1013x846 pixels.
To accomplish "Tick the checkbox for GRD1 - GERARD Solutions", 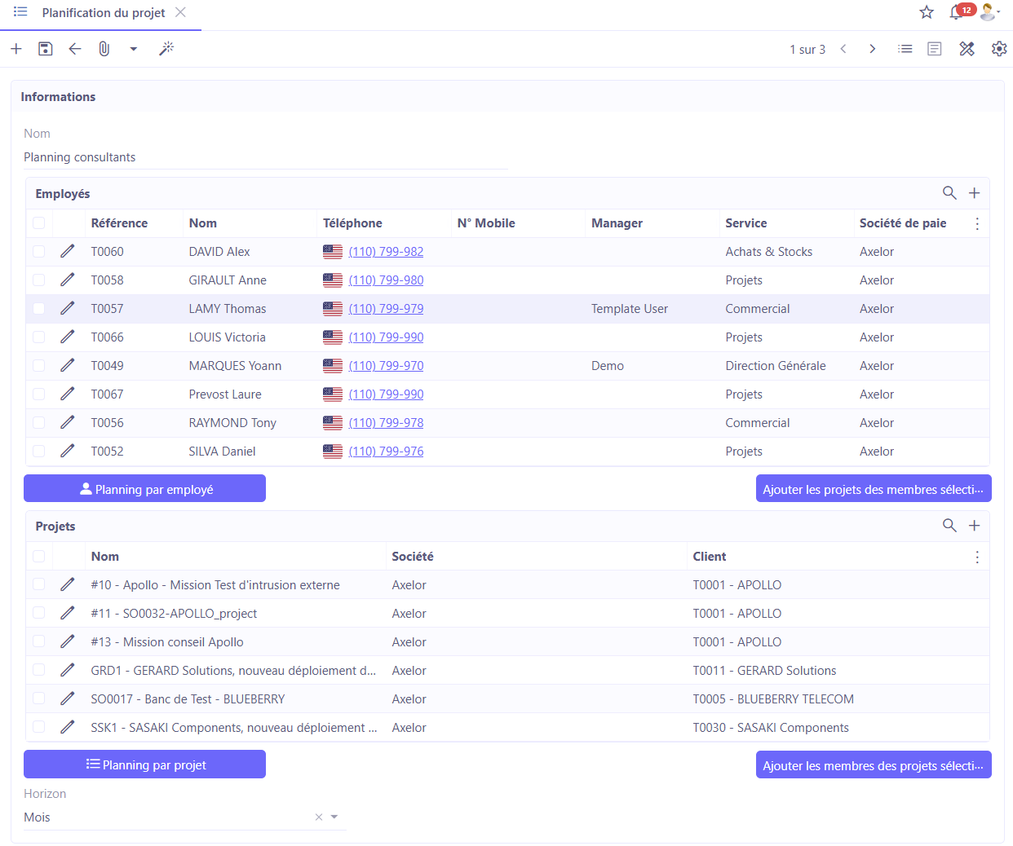I will click(x=39, y=670).
